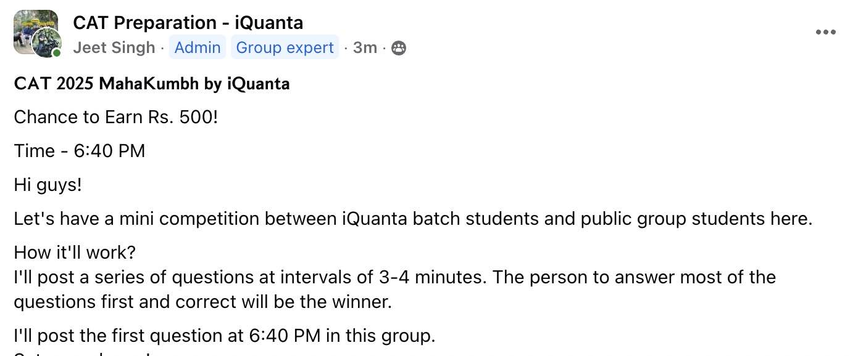Click the bold CAT 2025 MahaKumbh heading
Screen dimensions: 858x356
[152, 84]
